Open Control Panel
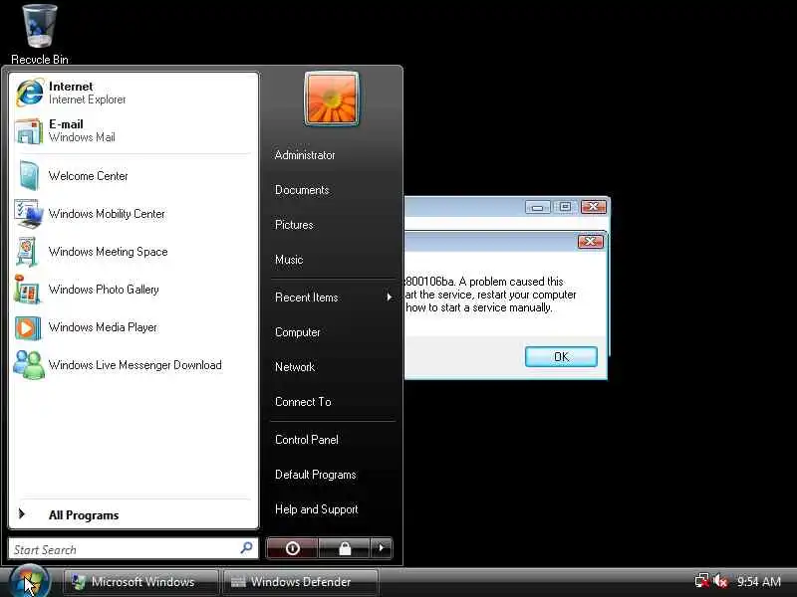797x597 pixels. click(x=307, y=440)
